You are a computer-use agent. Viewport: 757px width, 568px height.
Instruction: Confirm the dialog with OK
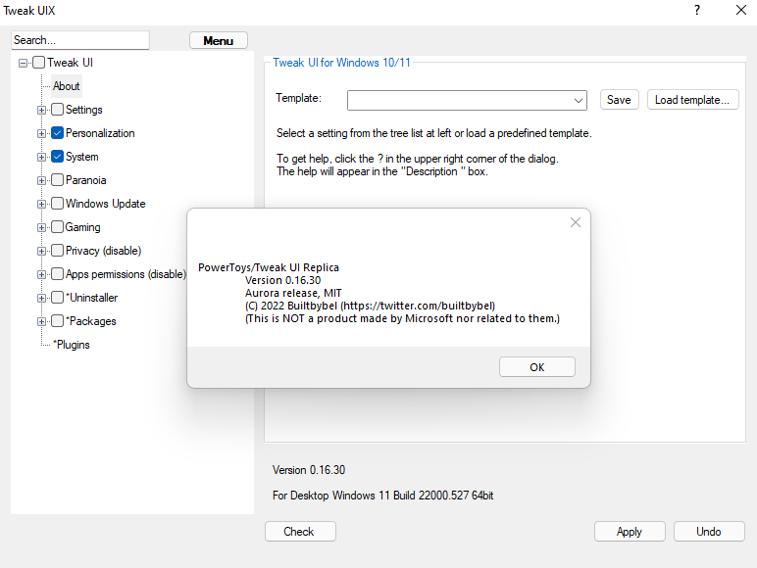[x=536, y=367]
